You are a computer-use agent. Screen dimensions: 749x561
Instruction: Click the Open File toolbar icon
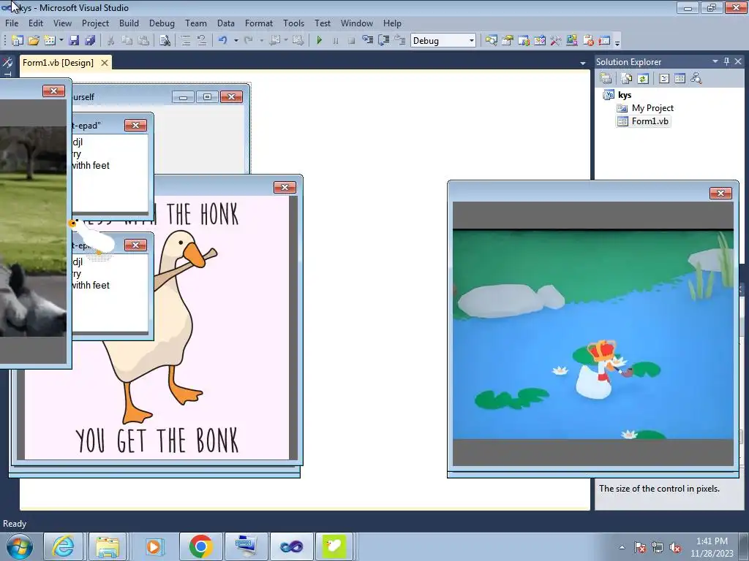coord(34,41)
